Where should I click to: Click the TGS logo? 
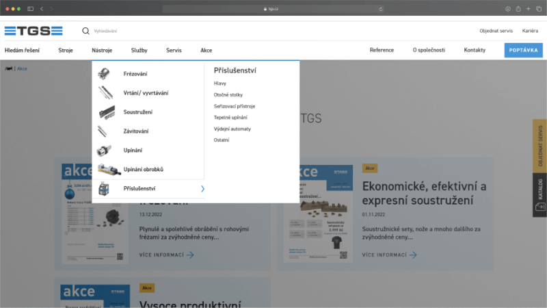pyautogui.click(x=34, y=31)
